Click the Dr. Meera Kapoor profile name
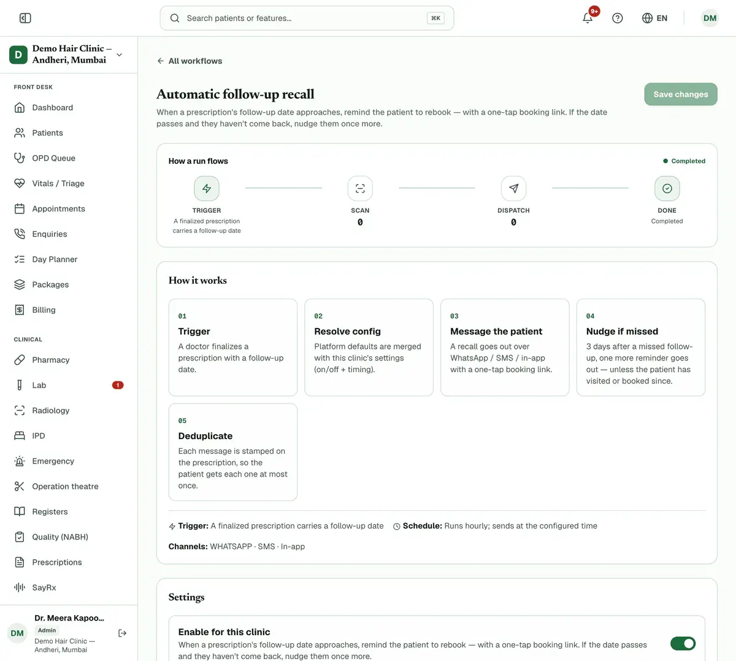Image resolution: width=736 pixels, height=661 pixels. (x=69, y=618)
